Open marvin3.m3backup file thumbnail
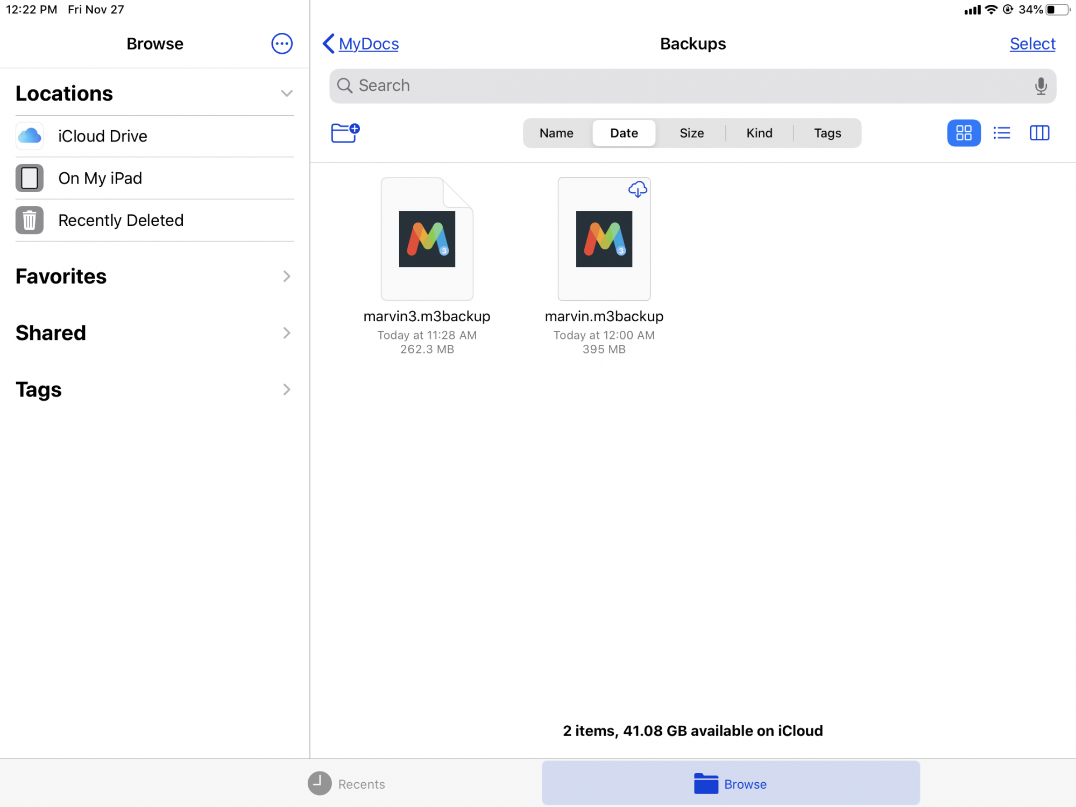This screenshot has width=1076, height=807. 427,239
